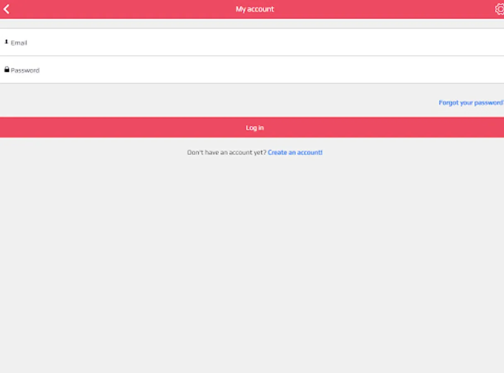Image resolution: width=504 pixels, height=373 pixels.
Task: Select the gear icon at top right
Action: click(x=499, y=9)
